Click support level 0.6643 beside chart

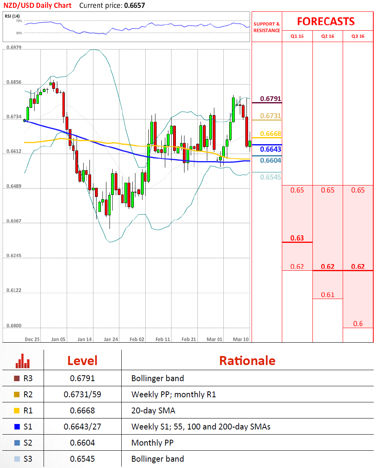(270, 149)
